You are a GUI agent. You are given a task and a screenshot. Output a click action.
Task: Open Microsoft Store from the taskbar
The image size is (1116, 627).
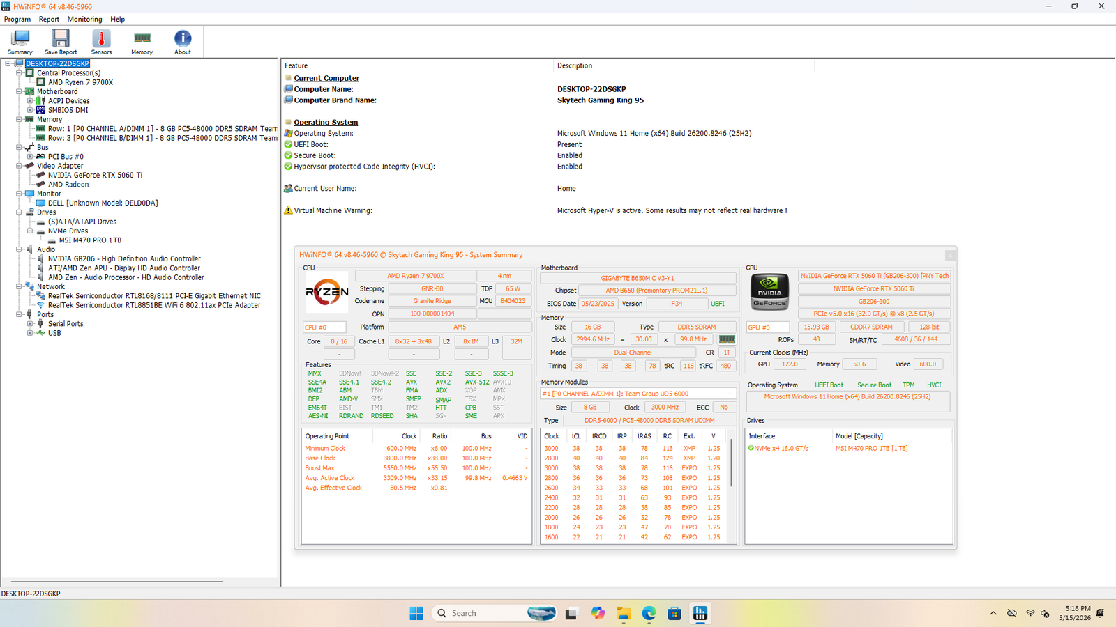(x=674, y=613)
